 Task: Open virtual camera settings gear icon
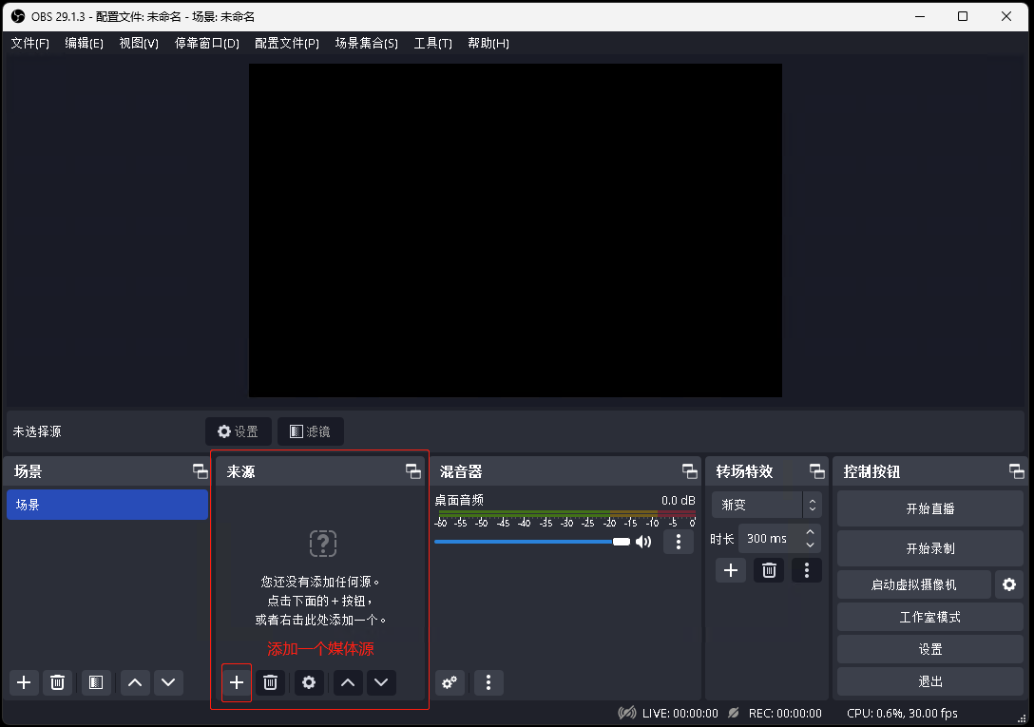pos(1008,584)
